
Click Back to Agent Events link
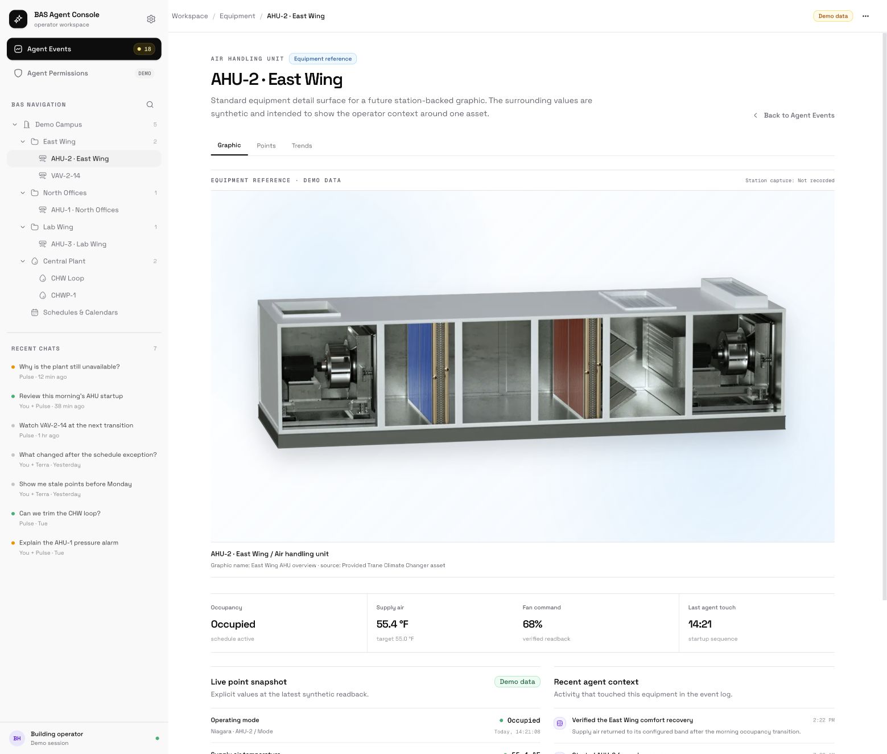(794, 116)
